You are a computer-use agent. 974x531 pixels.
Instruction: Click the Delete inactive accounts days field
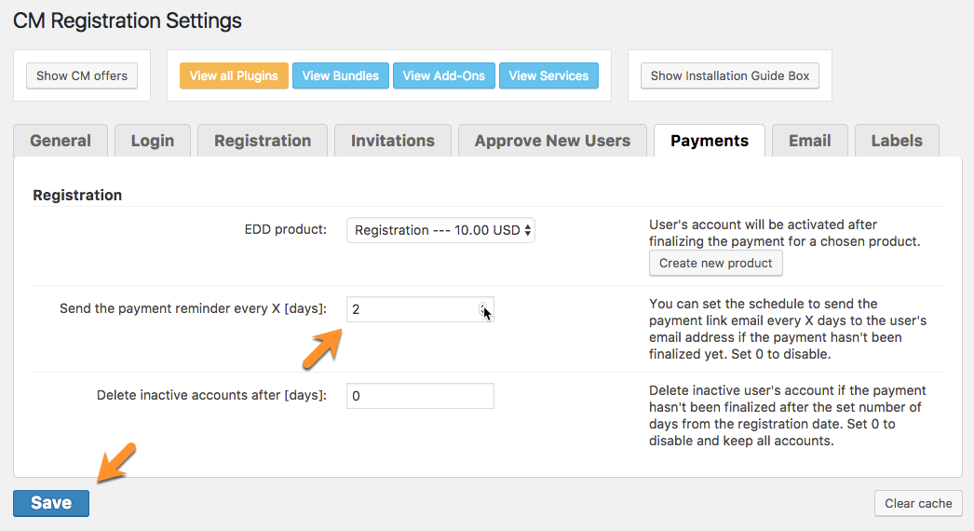[420, 396]
